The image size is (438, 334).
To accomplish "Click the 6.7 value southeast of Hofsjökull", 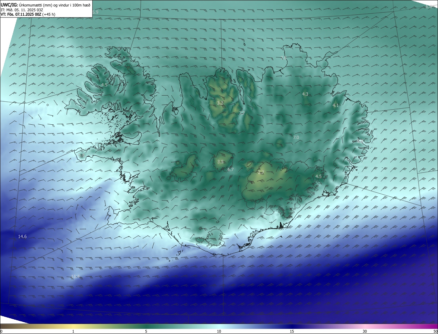I will 231,169.
